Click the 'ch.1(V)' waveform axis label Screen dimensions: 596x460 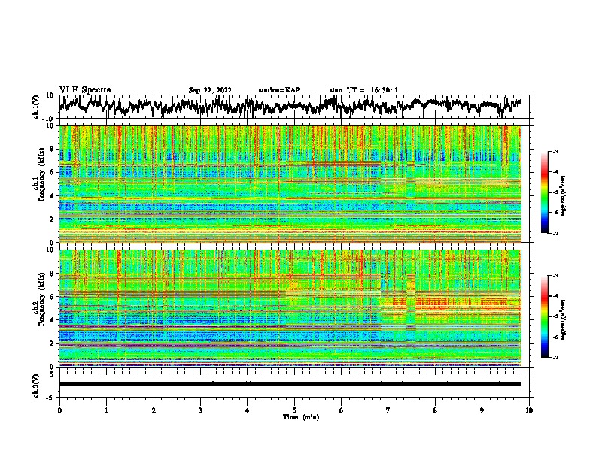[36, 107]
